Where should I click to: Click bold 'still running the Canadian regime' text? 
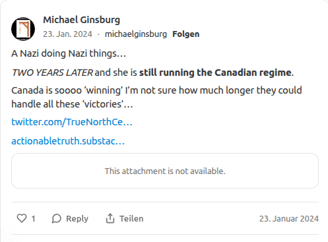(x=215, y=73)
